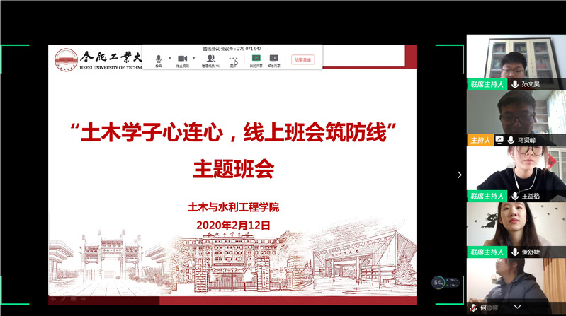Select 董舒婕's video thumbnail
The width and height of the screenshot is (566, 316).
point(516,225)
